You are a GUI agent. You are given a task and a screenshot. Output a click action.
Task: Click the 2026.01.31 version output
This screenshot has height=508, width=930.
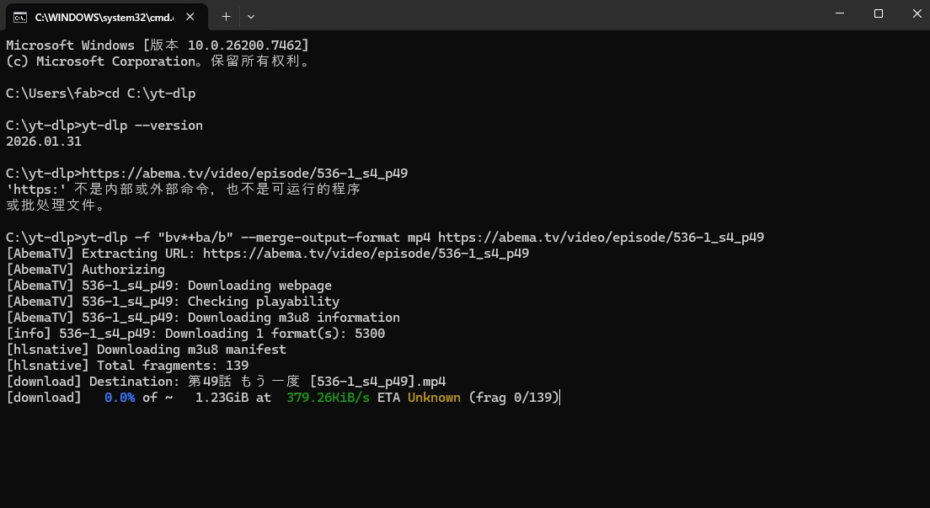click(44, 142)
